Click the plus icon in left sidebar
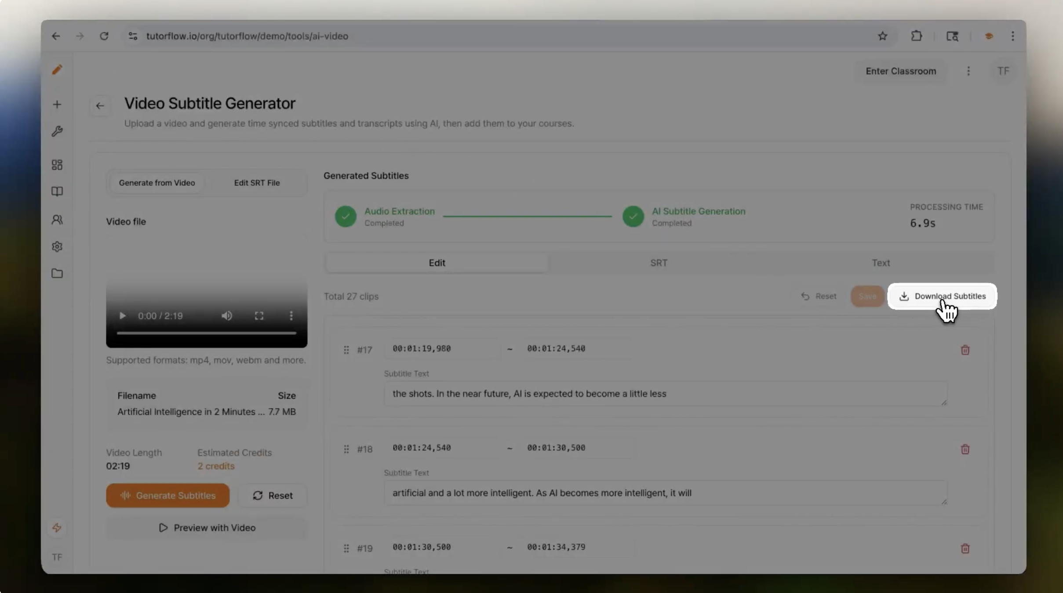 click(x=57, y=104)
